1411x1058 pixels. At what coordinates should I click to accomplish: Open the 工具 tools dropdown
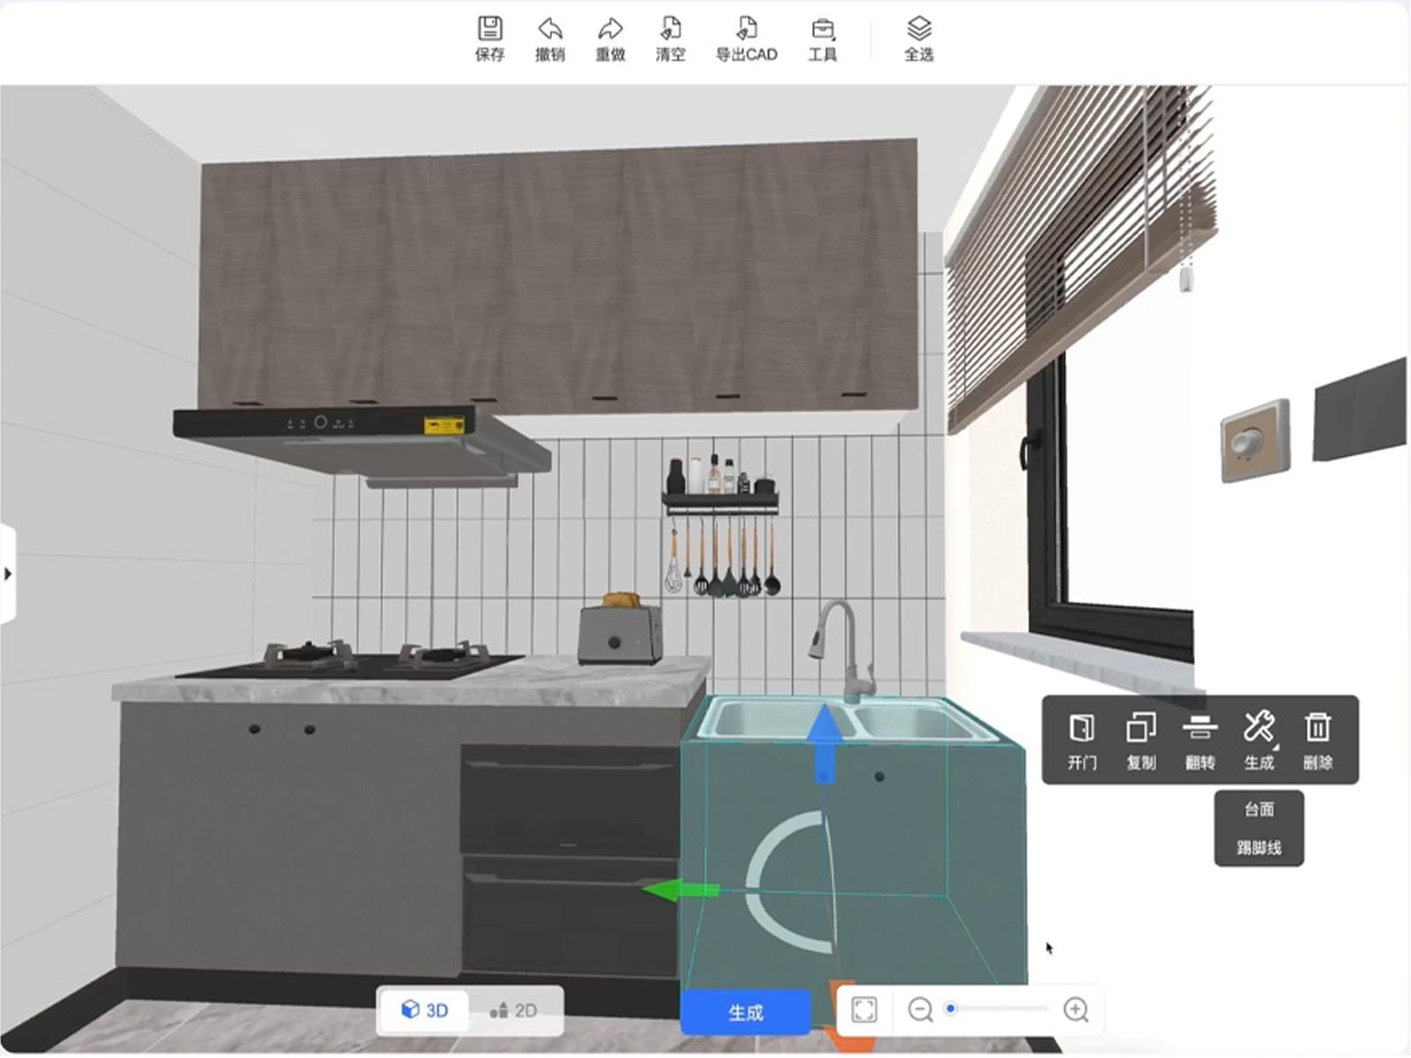click(x=822, y=39)
